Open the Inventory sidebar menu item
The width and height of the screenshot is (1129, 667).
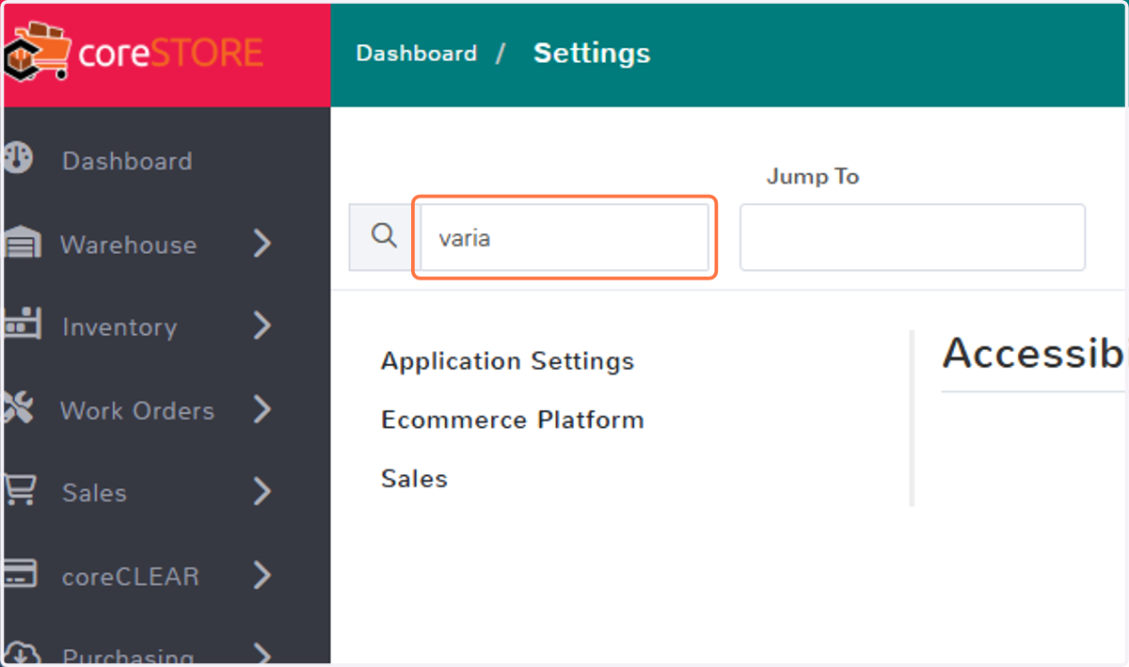pyautogui.click(x=119, y=327)
